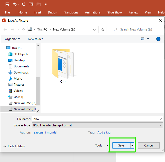Switch to the Design ribbon tab
165x162 pixels.
click(53, 12)
